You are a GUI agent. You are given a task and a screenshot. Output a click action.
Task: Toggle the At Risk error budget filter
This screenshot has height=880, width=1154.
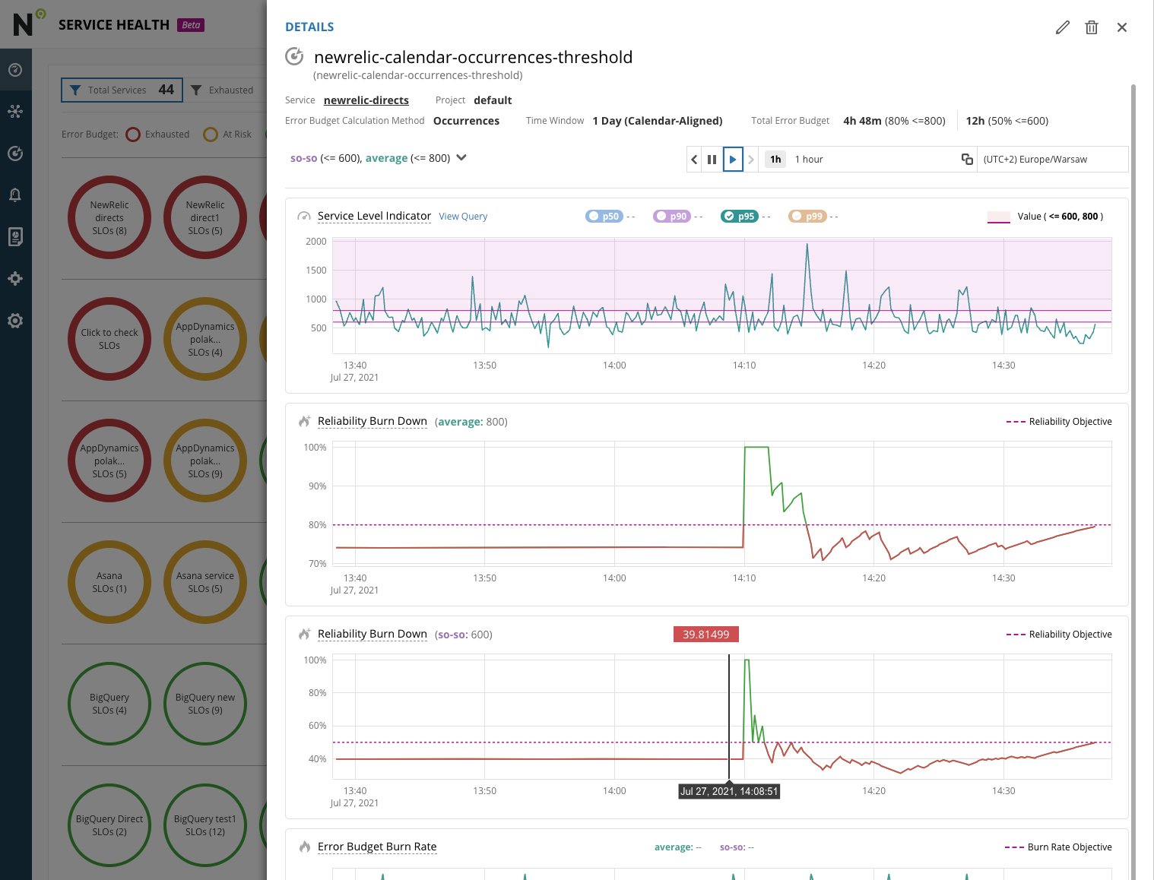coord(227,135)
